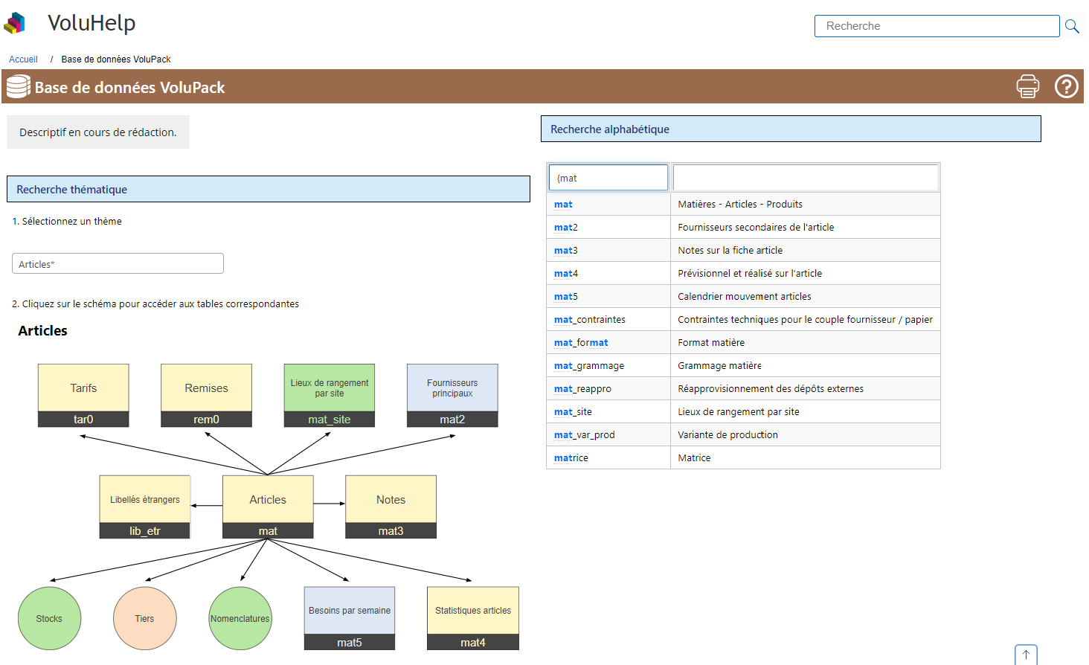The width and height of the screenshot is (1089, 665).
Task: Click the Tiers circle in the schema
Action: coord(145,618)
